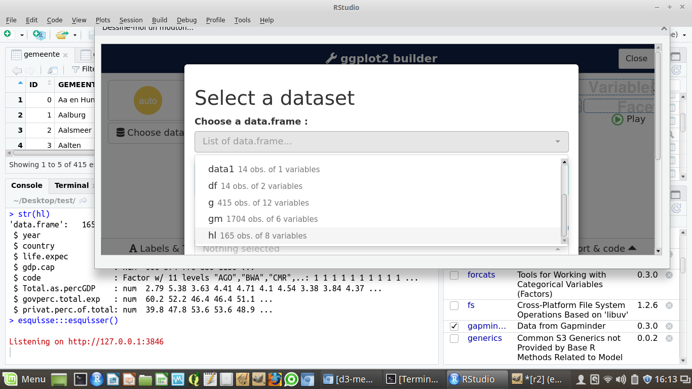Close the gemeente data viewer tab
The width and height of the screenshot is (692, 389).
pos(65,55)
